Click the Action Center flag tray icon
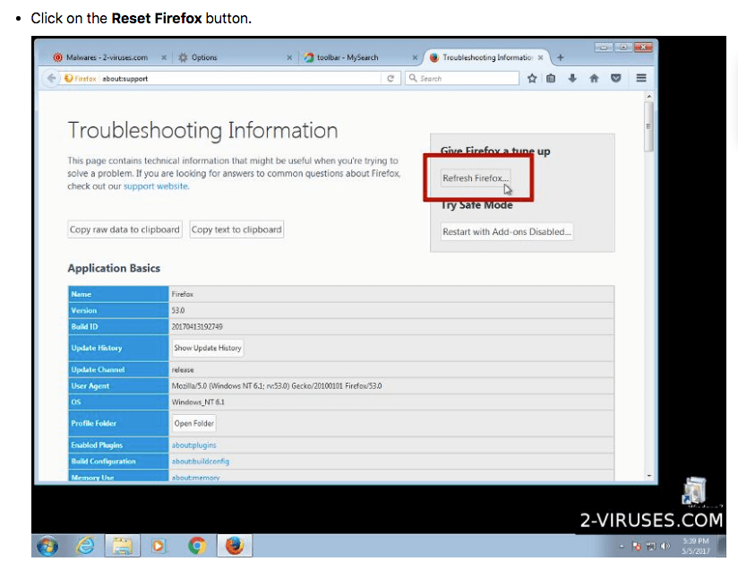This screenshot has width=738, height=570. 636,546
